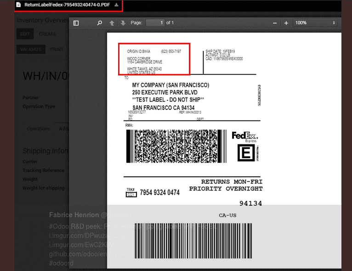Click the Fabrice Henrion tweet author name

tap(74, 215)
